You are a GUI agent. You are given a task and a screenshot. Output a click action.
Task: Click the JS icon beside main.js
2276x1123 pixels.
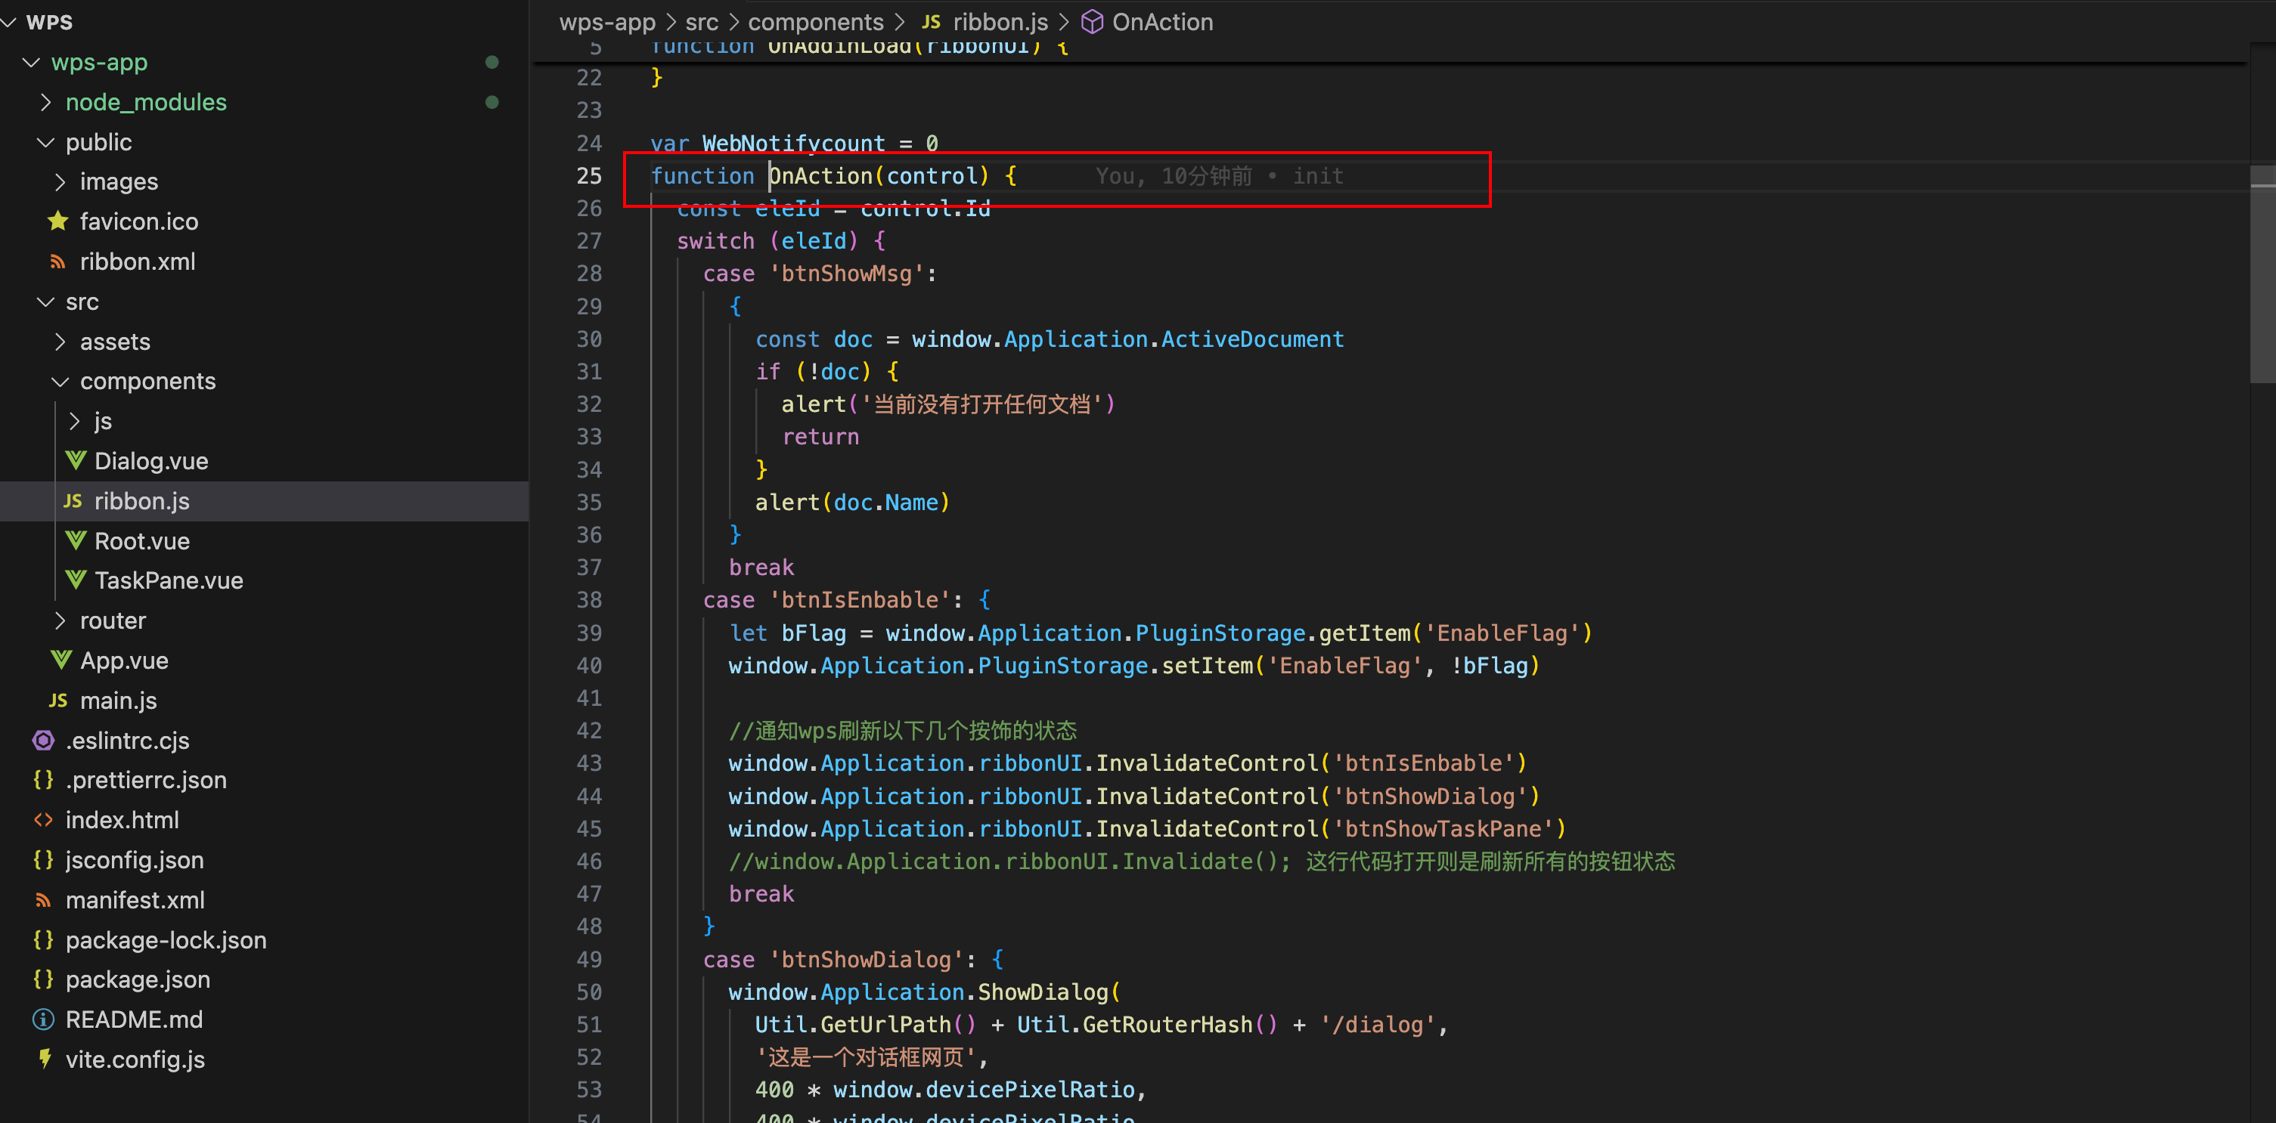click(x=58, y=701)
